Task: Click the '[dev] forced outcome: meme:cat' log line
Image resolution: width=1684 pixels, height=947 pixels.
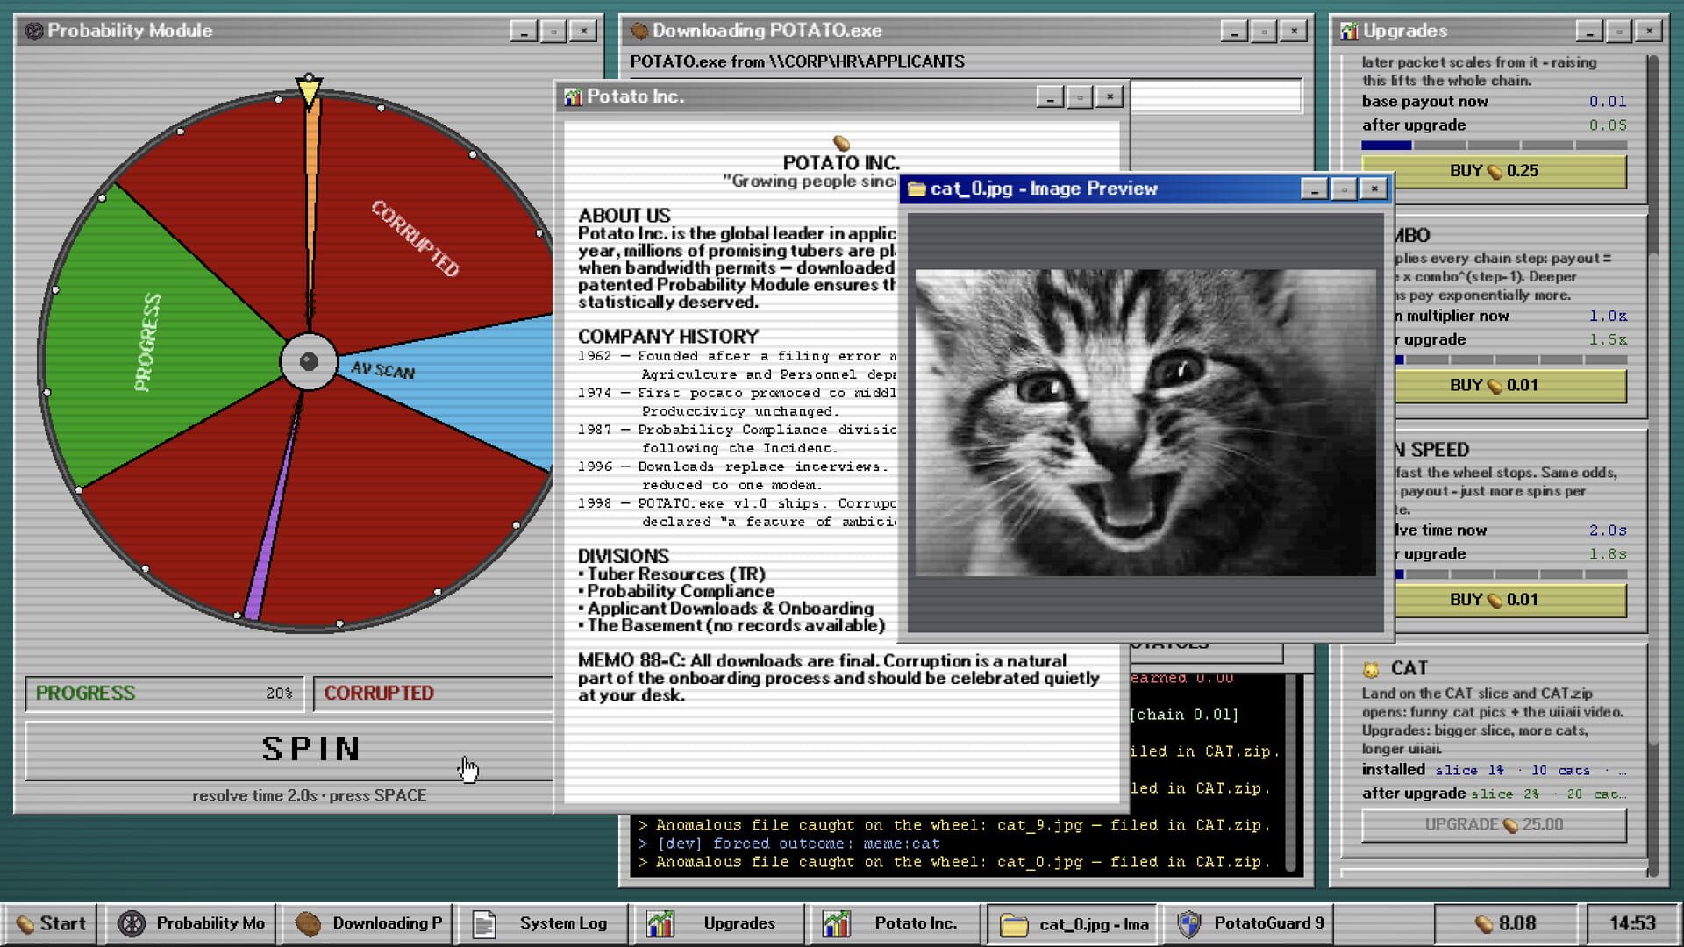Action: 789,844
